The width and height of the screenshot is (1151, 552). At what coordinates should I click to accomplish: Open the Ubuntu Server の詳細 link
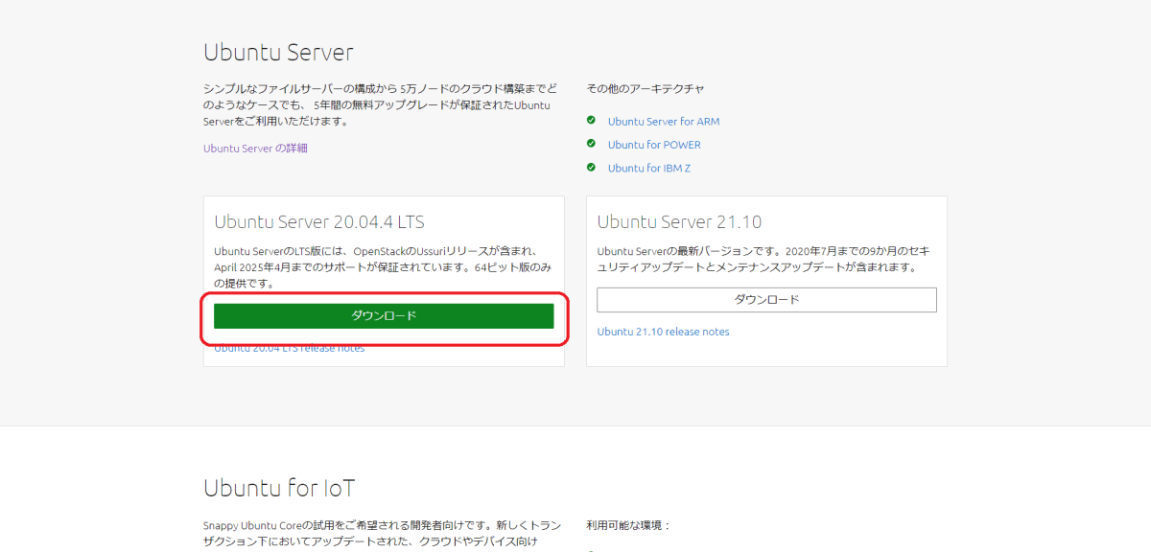click(255, 149)
